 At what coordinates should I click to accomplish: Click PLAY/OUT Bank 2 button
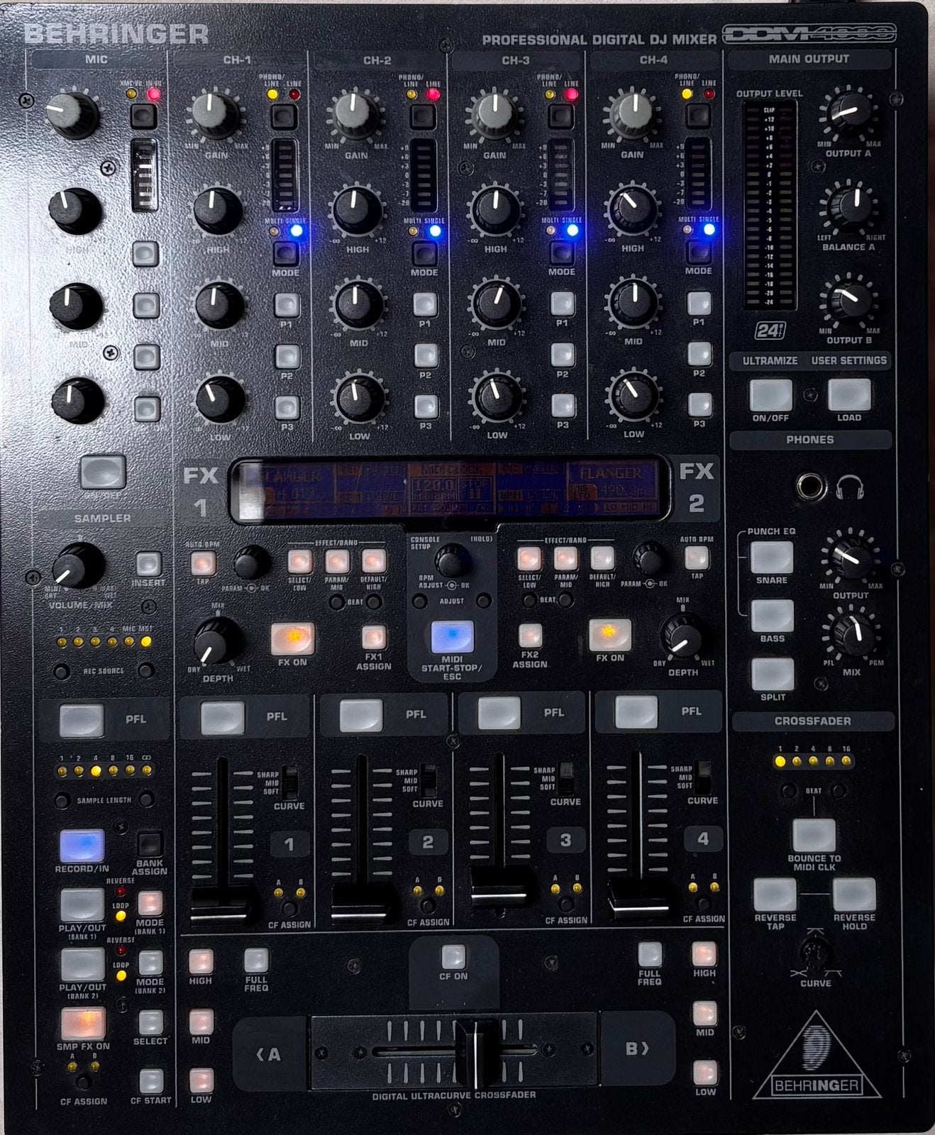(x=82, y=964)
